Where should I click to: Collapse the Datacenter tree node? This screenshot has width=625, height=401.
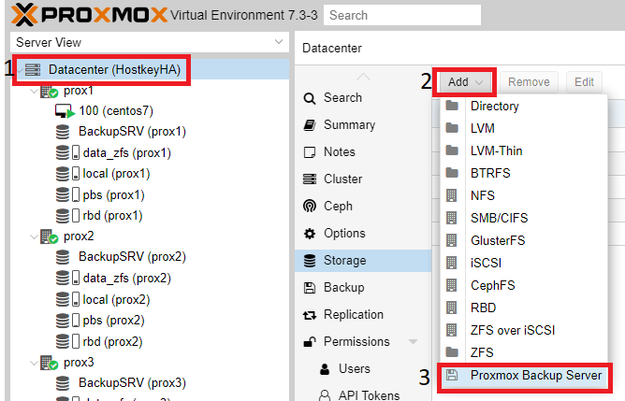click(x=20, y=70)
